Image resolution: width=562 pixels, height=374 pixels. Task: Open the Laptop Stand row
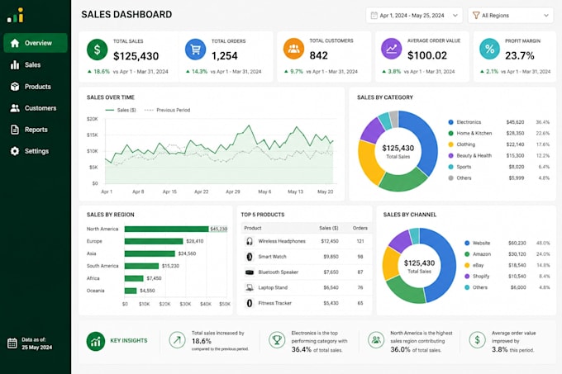point(307,287)
